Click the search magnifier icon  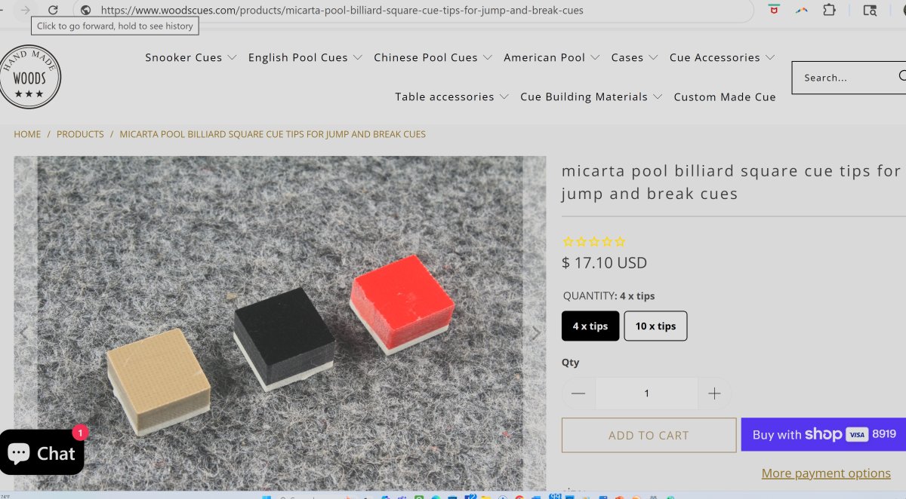tap(901, 76)
